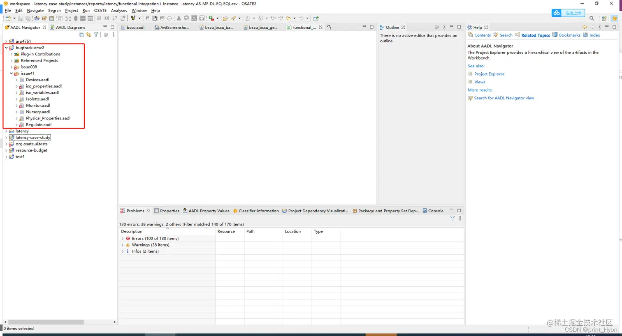Click the blue cloud upload widget at top
622x336 pixels.
pos(568,13)
